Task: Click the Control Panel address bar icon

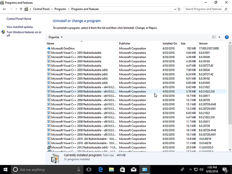Action: pos(26,9)
